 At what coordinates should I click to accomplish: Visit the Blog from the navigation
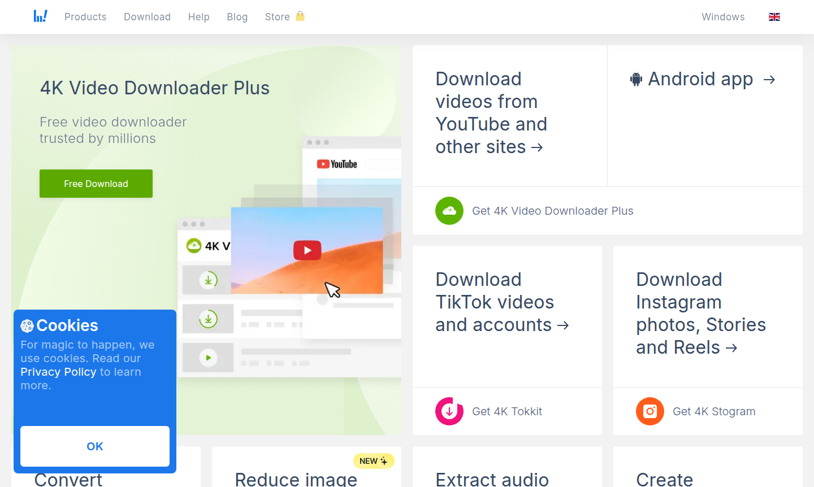click(237, 17)
